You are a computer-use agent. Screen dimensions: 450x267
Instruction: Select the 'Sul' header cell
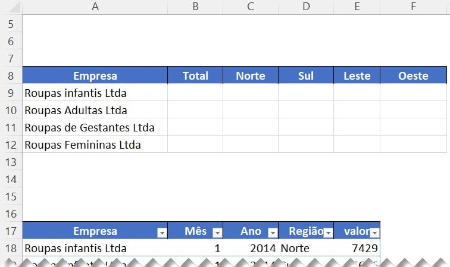(x=305, y=76)
